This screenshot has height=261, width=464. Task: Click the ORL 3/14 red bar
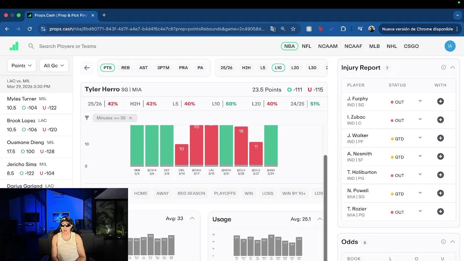click(182, 155)
